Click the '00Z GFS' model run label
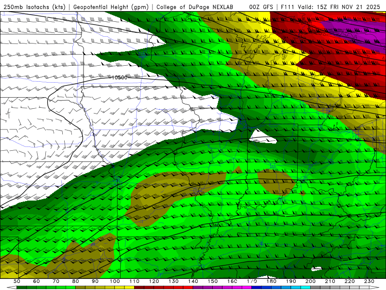The height and width of the screenshot is (290, 386). point(261,7)
